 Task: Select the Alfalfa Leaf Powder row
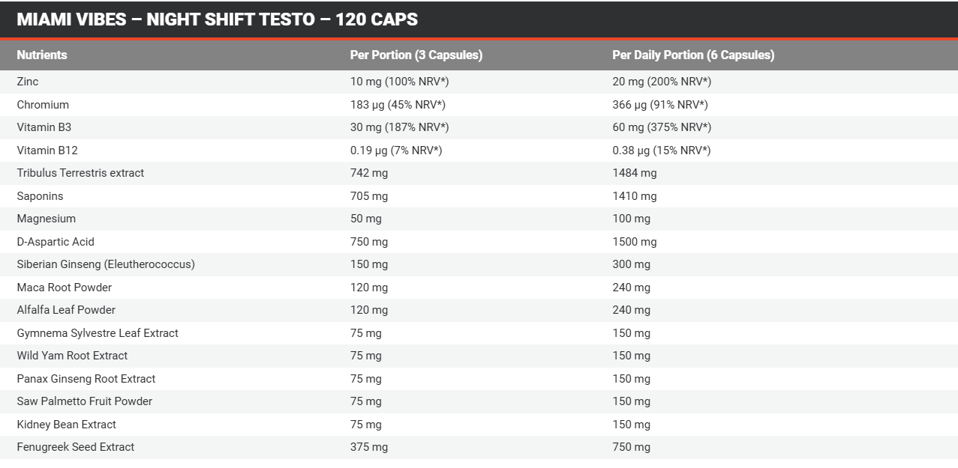click(x=479, y=310)
